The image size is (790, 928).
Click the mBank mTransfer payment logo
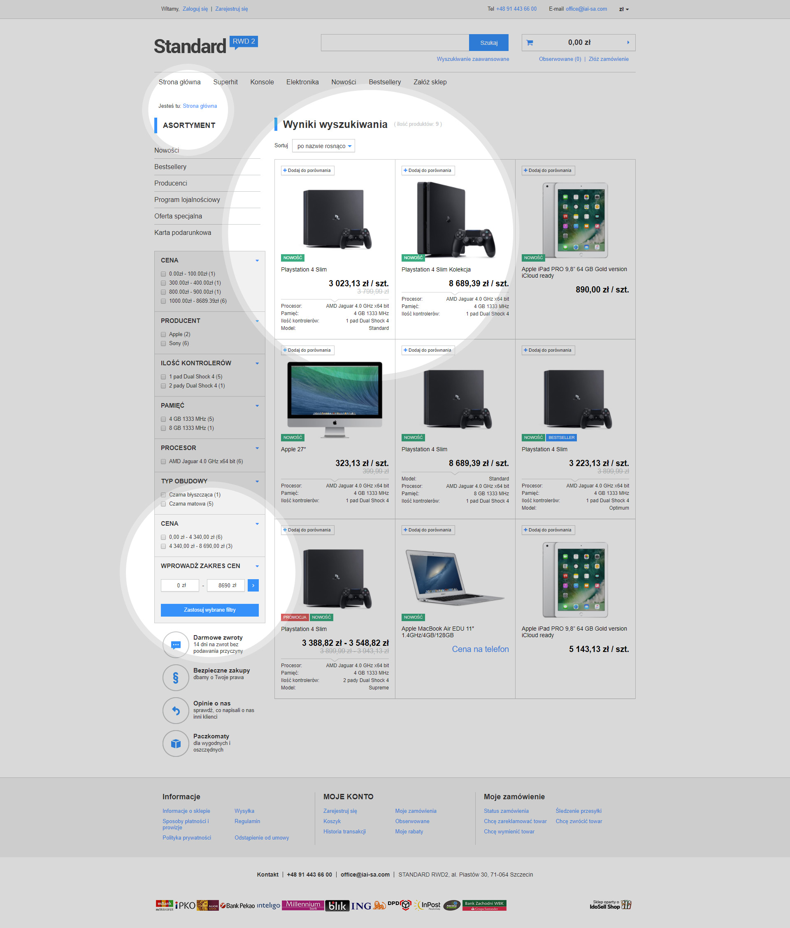tap(164, 905)
